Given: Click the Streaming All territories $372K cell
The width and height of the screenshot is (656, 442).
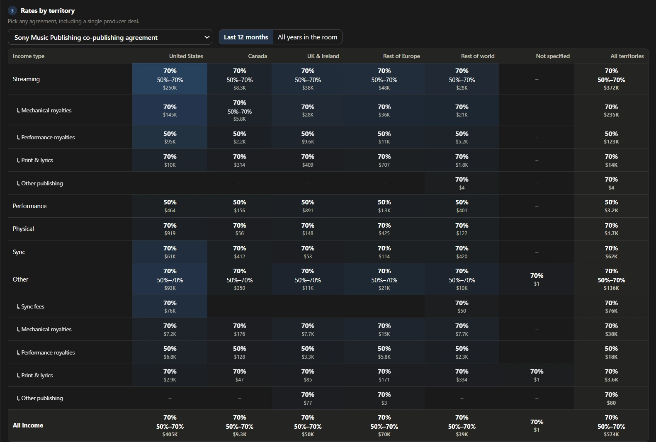Looking at the screenshot, I should coord(611,79).
